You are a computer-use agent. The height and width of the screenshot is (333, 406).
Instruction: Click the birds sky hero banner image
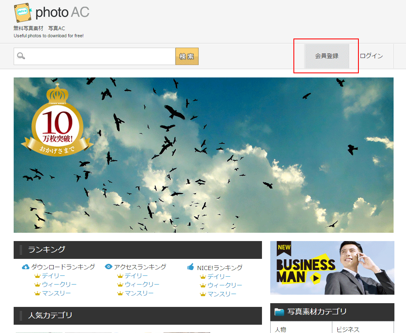[204, 155]
